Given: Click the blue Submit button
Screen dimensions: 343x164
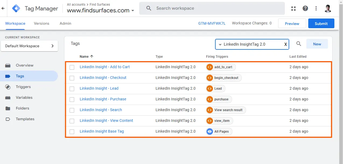Looking at the screenshot, I should (x=321, y=23).
